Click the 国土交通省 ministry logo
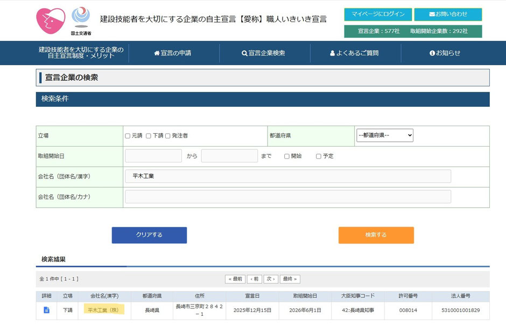The image size is (506, 332). click(81, 21)
